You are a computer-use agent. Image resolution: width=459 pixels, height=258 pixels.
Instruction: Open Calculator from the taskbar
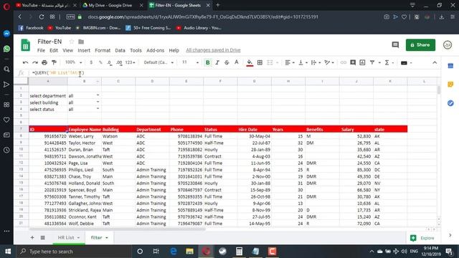coord(239,252)
